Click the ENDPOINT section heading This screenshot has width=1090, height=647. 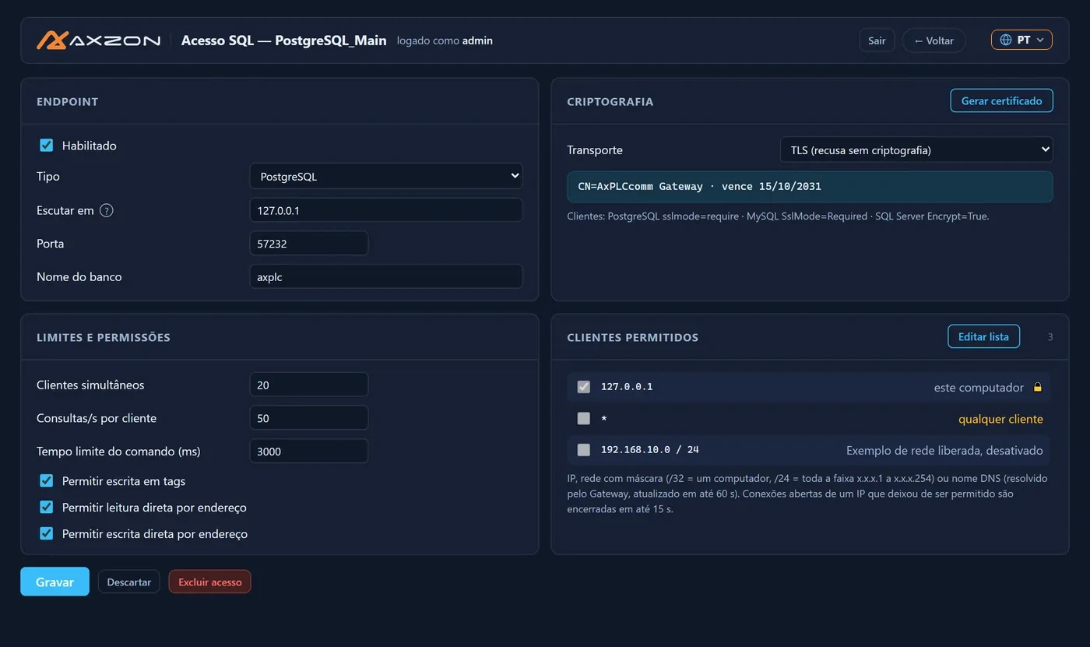(68, 102)
